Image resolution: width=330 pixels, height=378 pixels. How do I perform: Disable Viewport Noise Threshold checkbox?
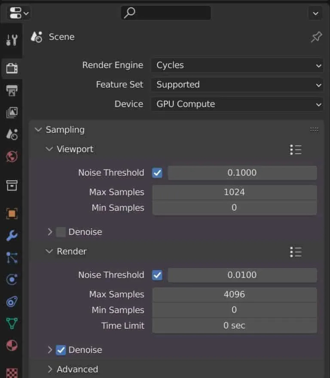coord(157,173)
